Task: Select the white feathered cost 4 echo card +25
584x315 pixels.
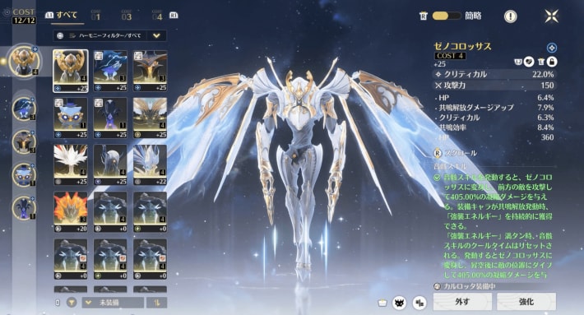Action: [x=71, y=164]
